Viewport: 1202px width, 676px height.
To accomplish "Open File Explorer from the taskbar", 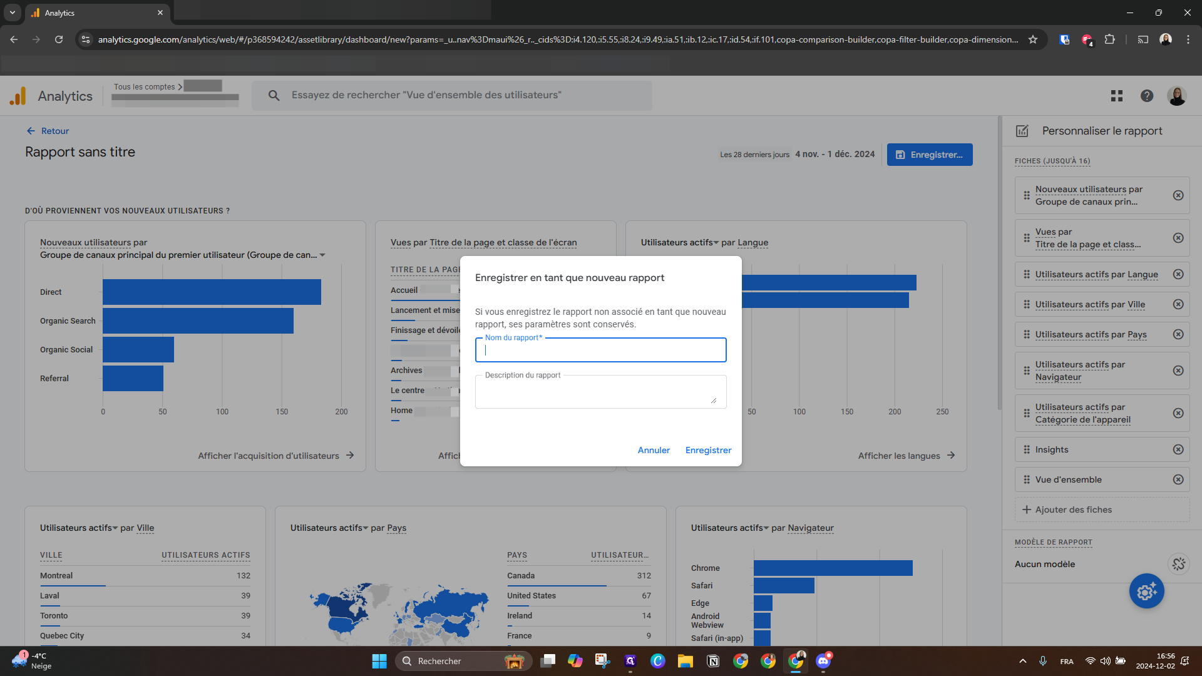I will (686, 661).
